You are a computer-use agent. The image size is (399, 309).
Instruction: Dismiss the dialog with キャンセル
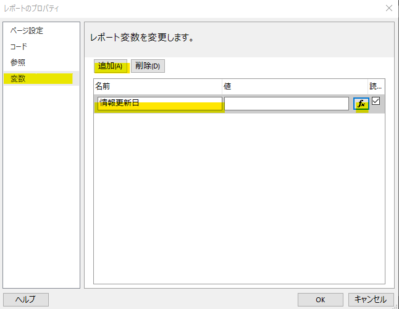pyautogui.click(x=371, y=299)
